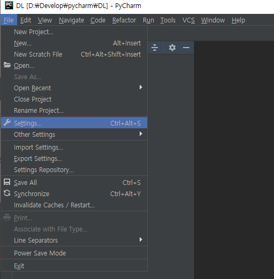Expand the Open Recent submenu arrow
The width and height of the screenshot is (274, 279).
click(x=141, y=87)
